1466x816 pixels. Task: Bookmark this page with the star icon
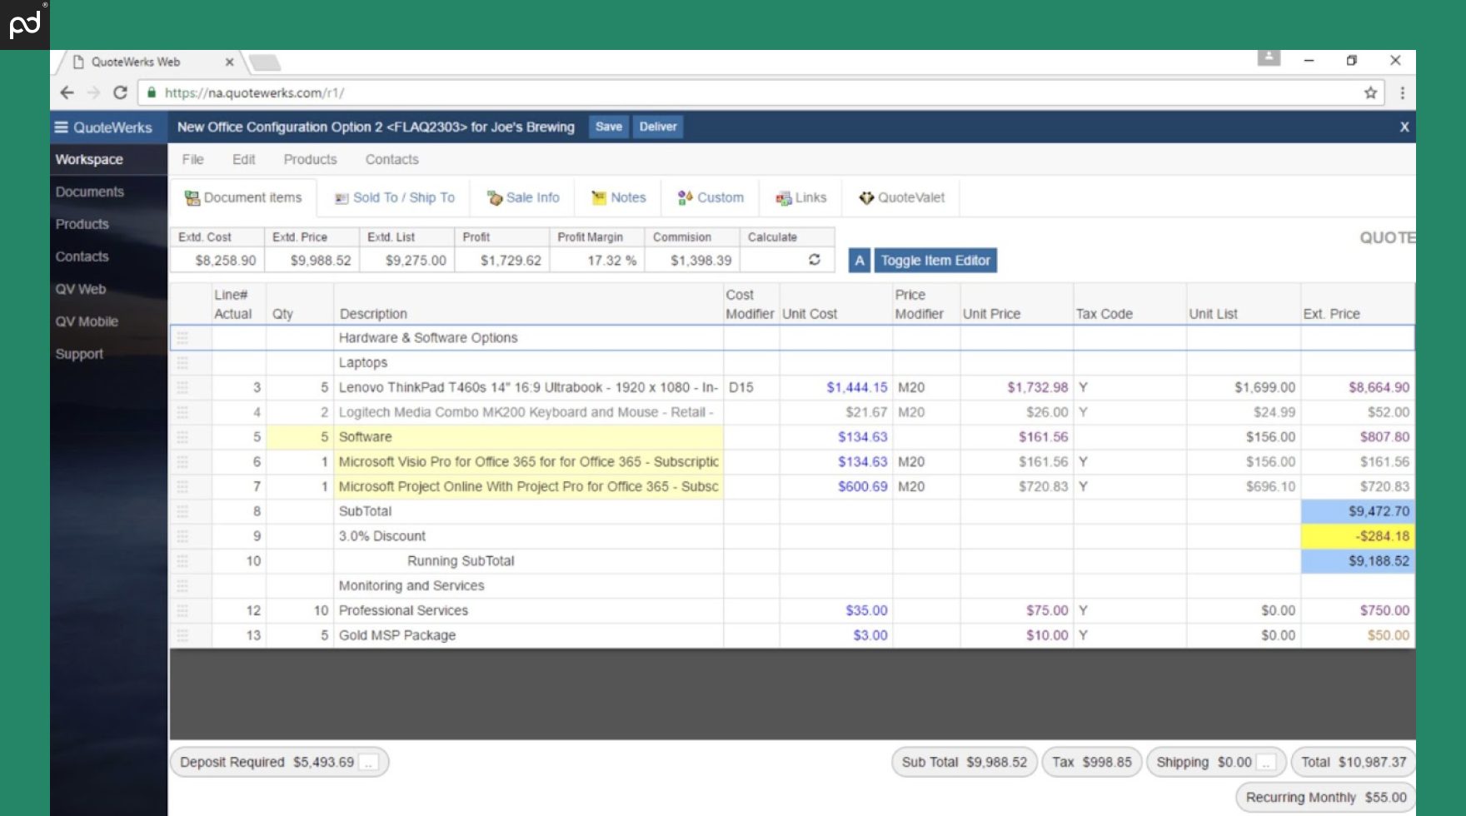pyautogui.click(x=1370, y=92)
